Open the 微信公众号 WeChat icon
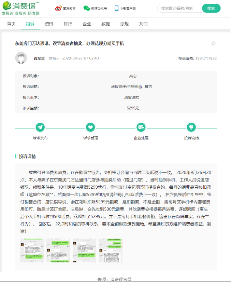Image resolution: width=231 pixels, height=282 pixels. [x=87, y=8]
